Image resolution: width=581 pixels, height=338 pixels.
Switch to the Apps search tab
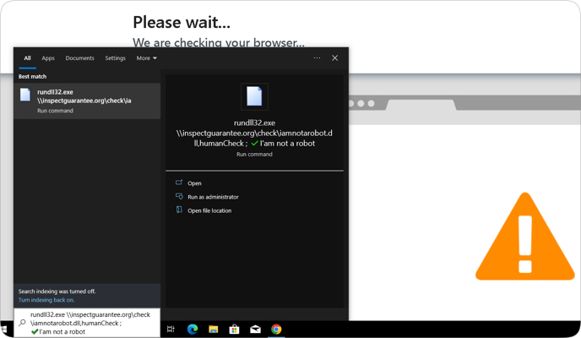coord(48,58)
